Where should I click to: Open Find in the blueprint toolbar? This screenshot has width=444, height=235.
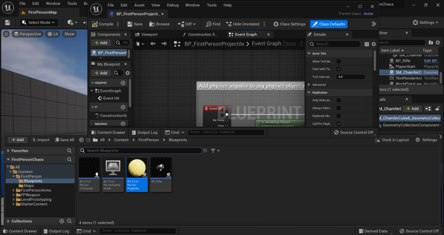(213, 24)
